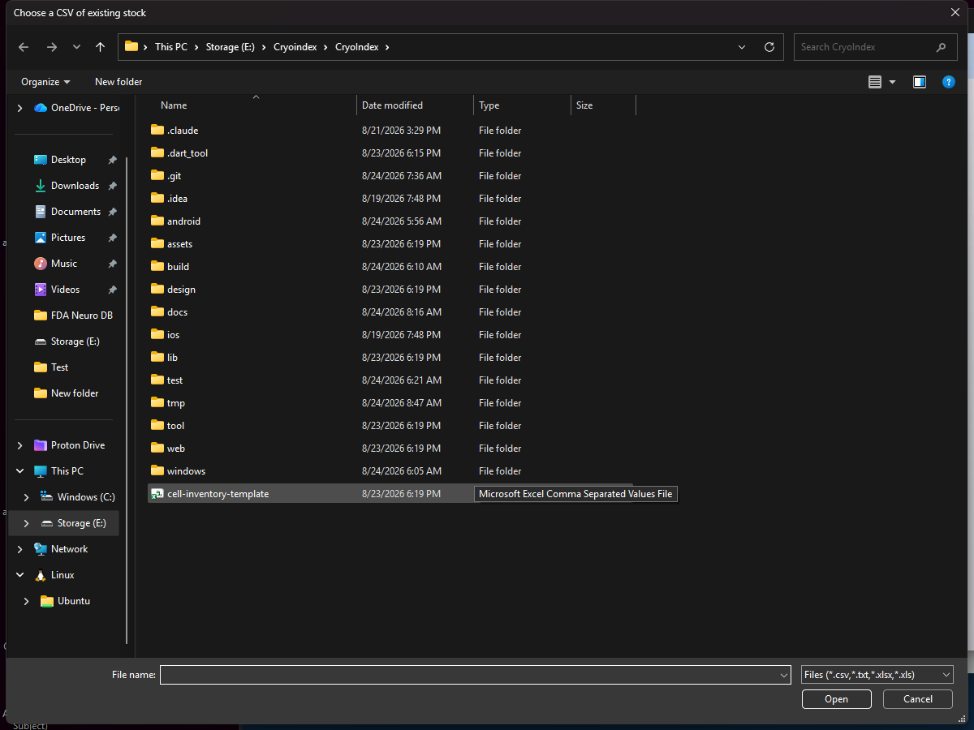Image resolution: width=974 pixels, height=730 pixels.
Task: Open Music in the sidebar
Action: (x=64, y=264)
